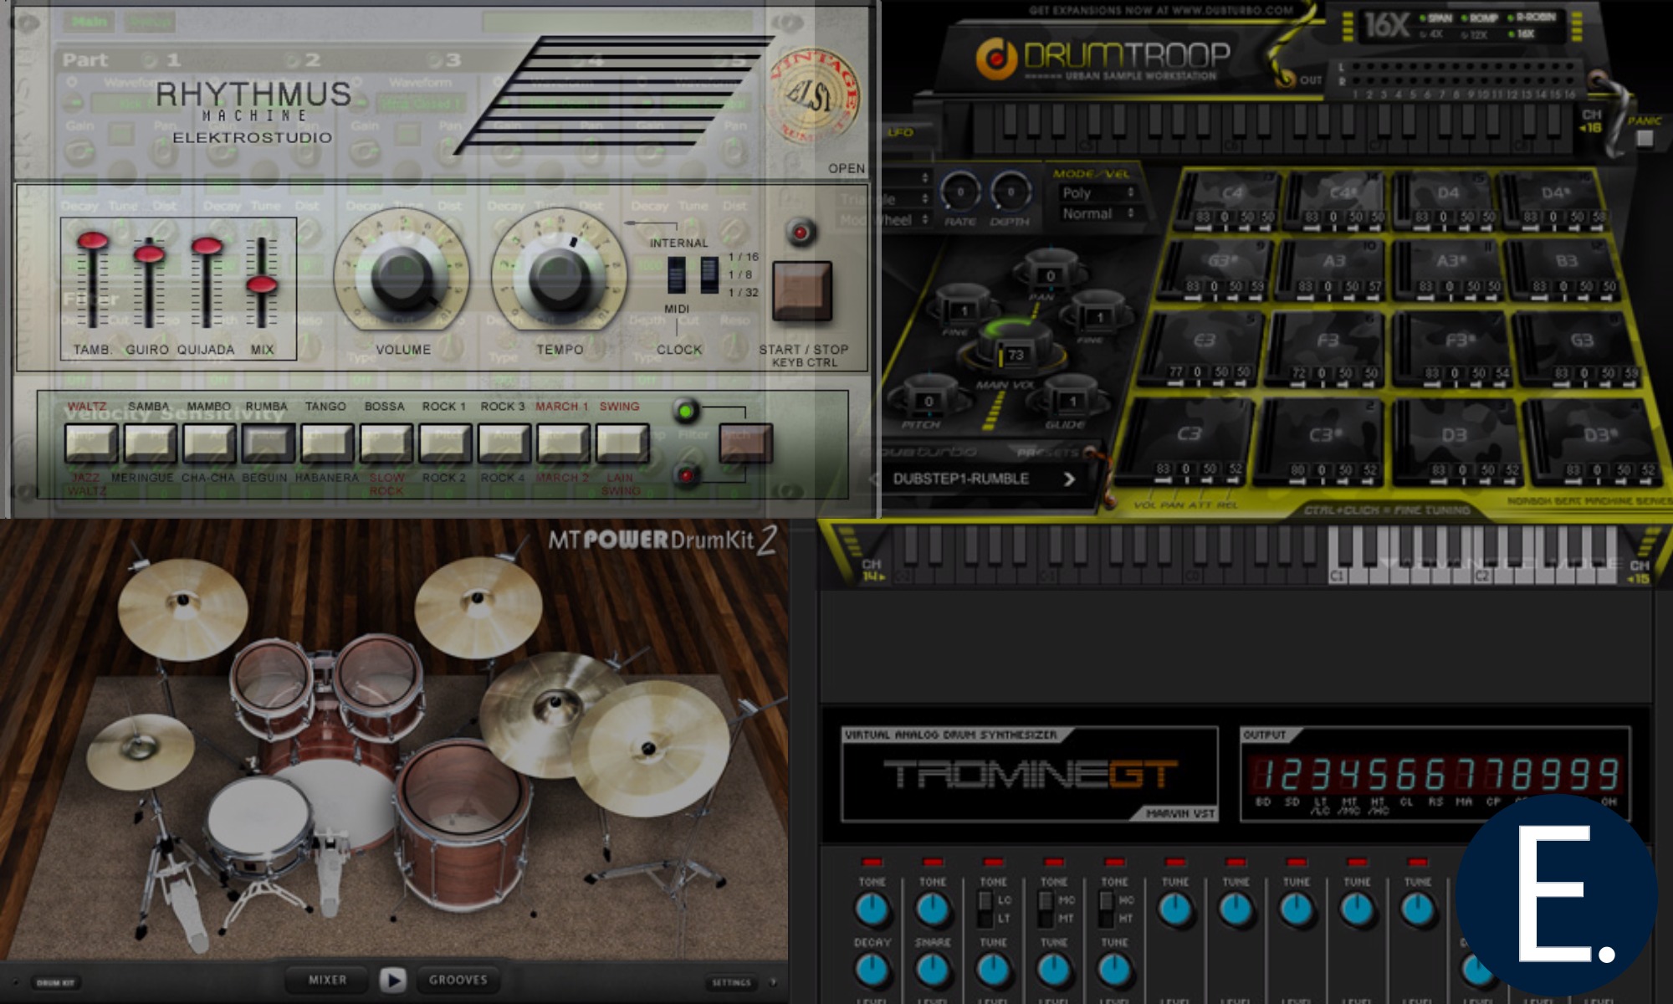The image size is (1673, 1004).
Task: Flip the 1/16 1/8 1/32 clock division switch
Action: pyautogui.click(x=709, y=274)
